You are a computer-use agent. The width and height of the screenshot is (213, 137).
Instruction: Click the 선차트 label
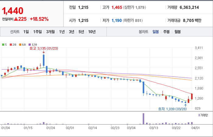click(x=15, y=32)
